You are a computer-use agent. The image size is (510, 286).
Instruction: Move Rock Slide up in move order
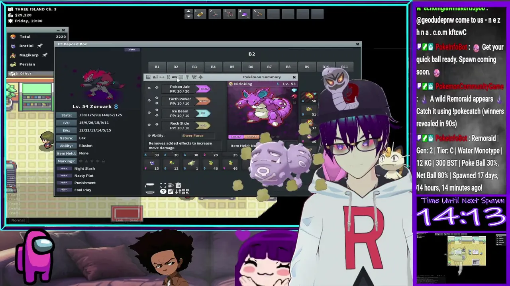pos(157,124)
